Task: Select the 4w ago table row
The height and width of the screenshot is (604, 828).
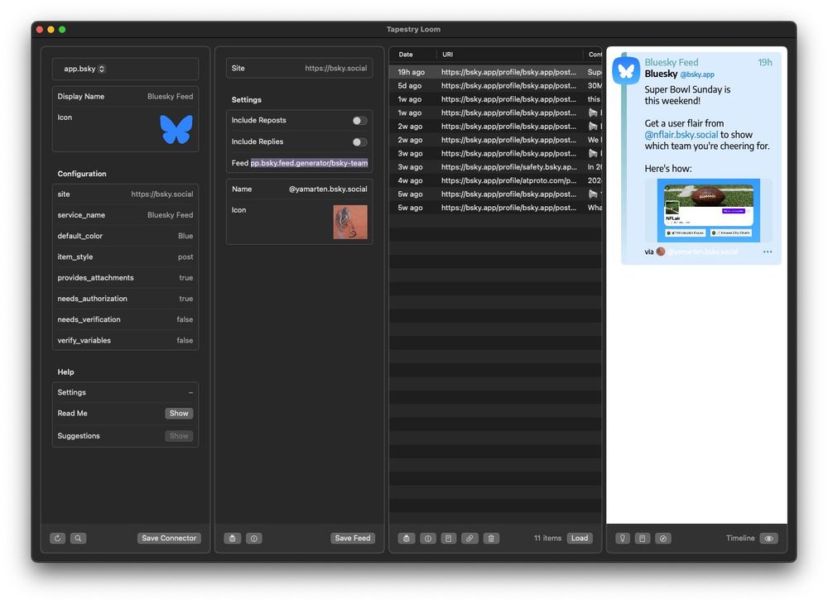Action: click(495, 180)
